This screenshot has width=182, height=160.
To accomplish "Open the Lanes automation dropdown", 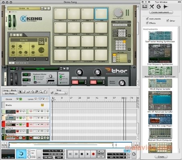I will click(x=41, y=99).
